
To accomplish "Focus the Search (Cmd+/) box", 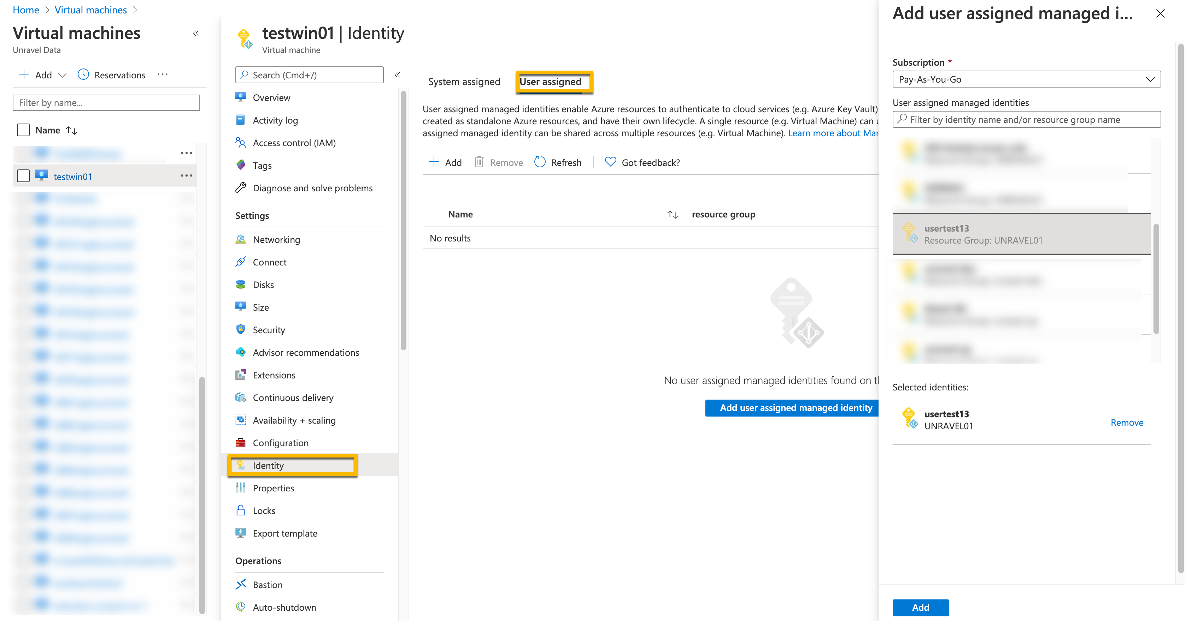I will coord(309,74).
